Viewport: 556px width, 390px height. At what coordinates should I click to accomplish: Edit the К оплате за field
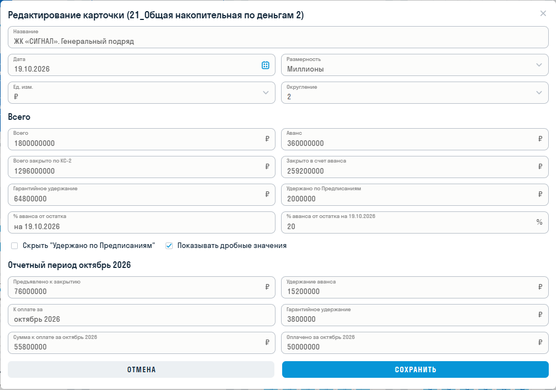[x=142, y=315]
